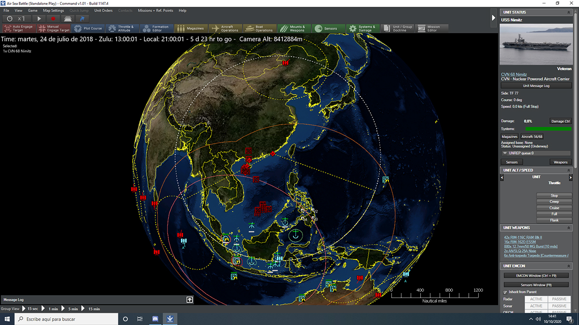
Task: Open 16x RIM-162D ESSM link
Action: pyautogui.click(x=520, y=242)
